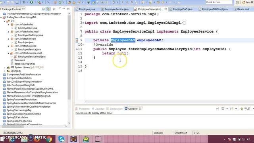Open the Back history dropdown arrow
This screenshot has width=254, height=143.
[x=167, y=2]
